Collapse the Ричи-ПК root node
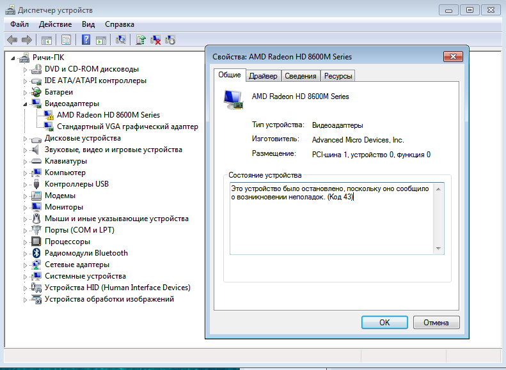 13,58
